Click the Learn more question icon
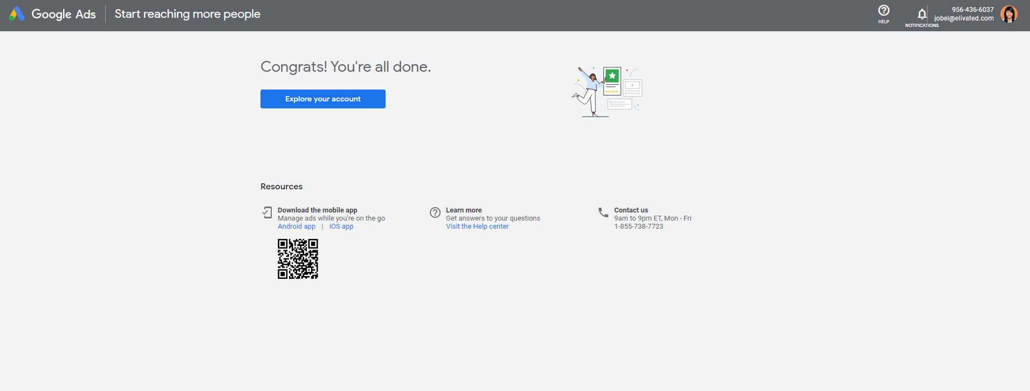 pyautogui.click(x=435, y=212)
